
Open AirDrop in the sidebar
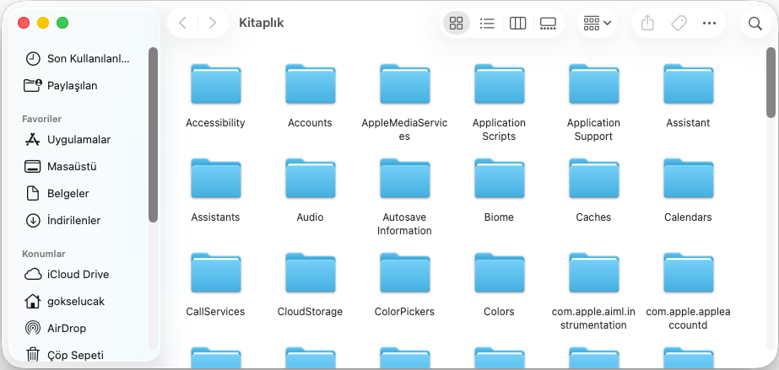click(x=67, y=328)
